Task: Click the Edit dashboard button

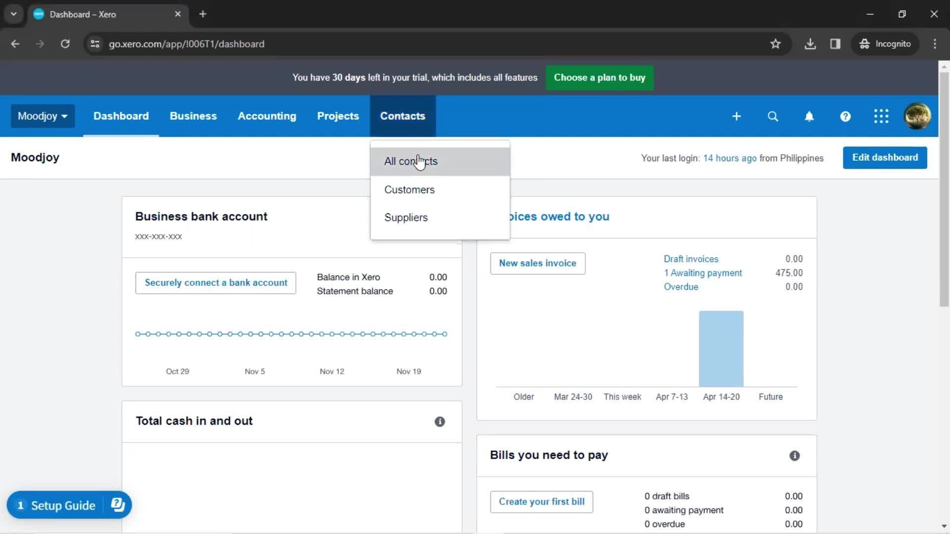Action: pyautogui.click(x=885, y=158)
